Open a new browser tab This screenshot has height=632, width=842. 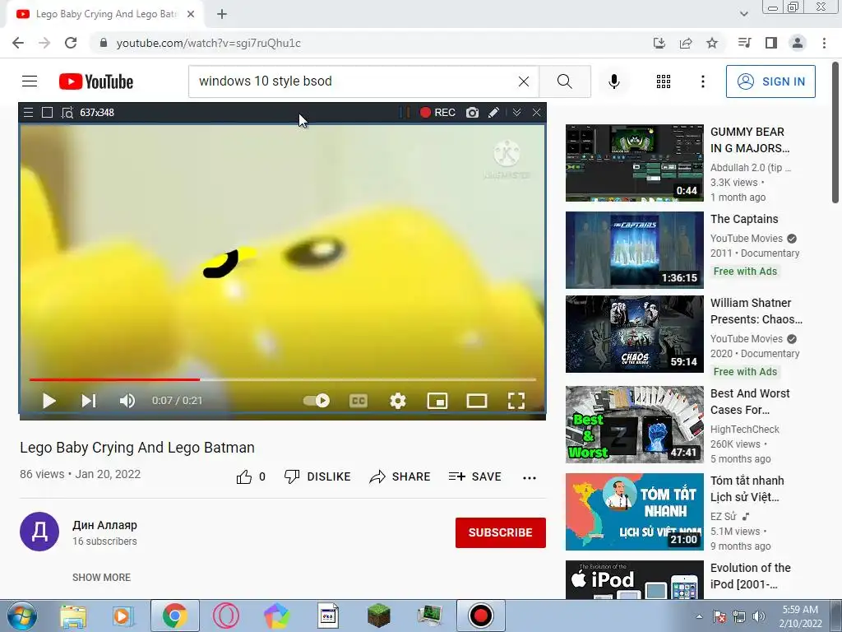click(x=222, y=15)
